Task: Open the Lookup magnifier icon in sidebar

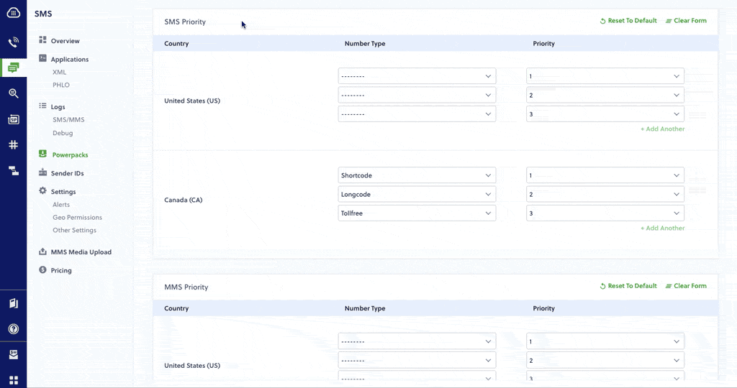Action: 13,93
